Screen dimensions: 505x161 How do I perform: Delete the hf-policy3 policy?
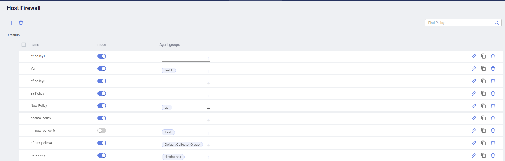(x=493, y=81)
